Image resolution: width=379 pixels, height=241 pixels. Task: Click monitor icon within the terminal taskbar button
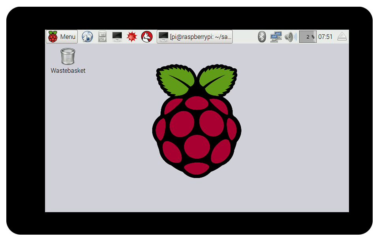pos(163,37)
